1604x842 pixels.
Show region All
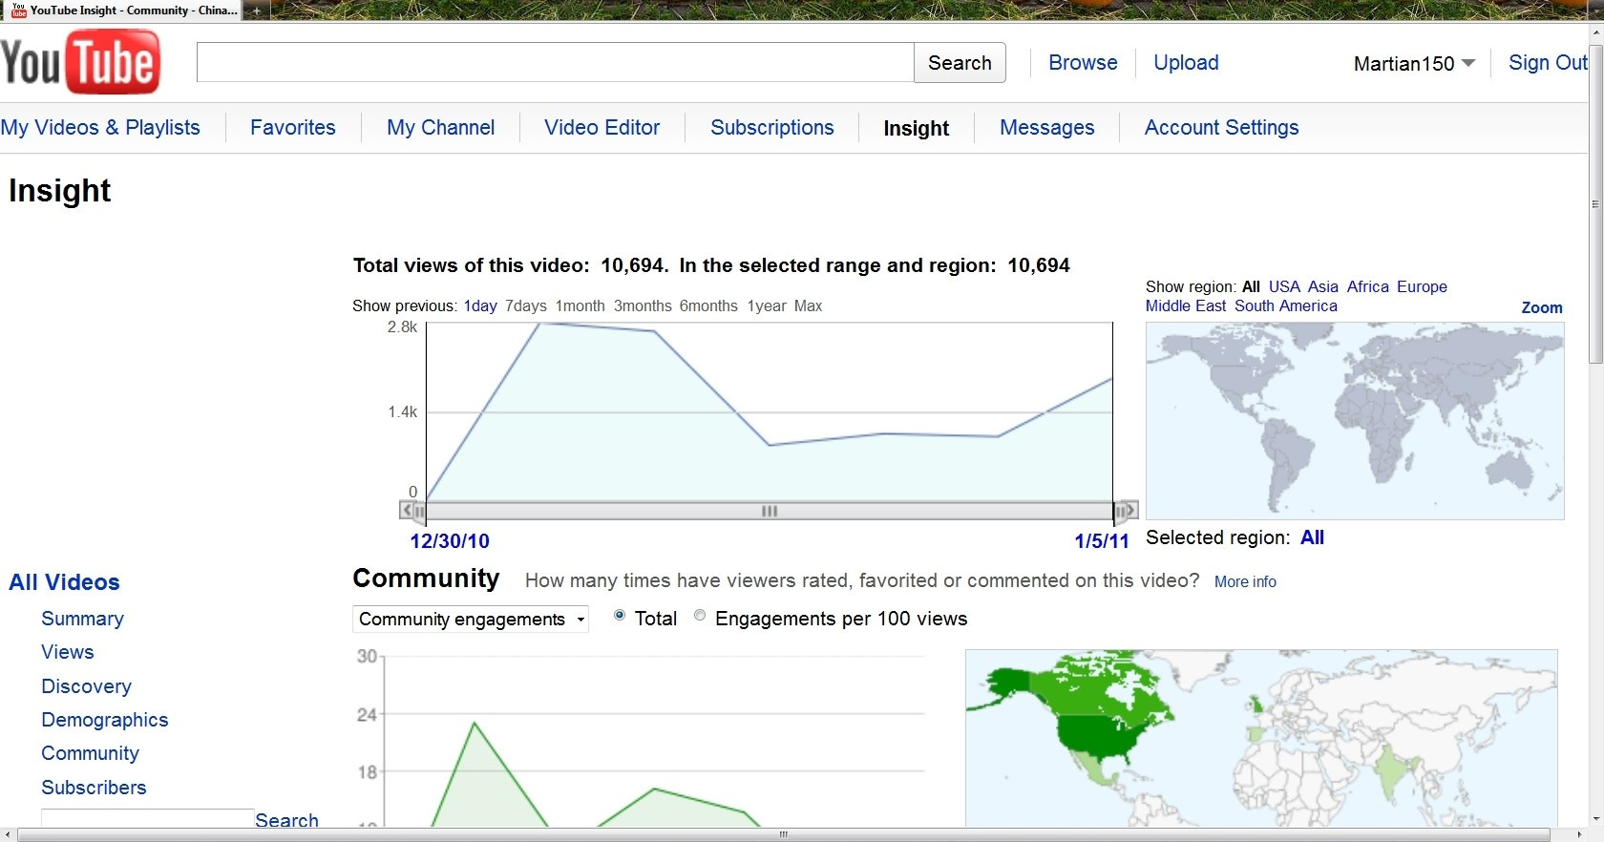tap(1251, 286)
